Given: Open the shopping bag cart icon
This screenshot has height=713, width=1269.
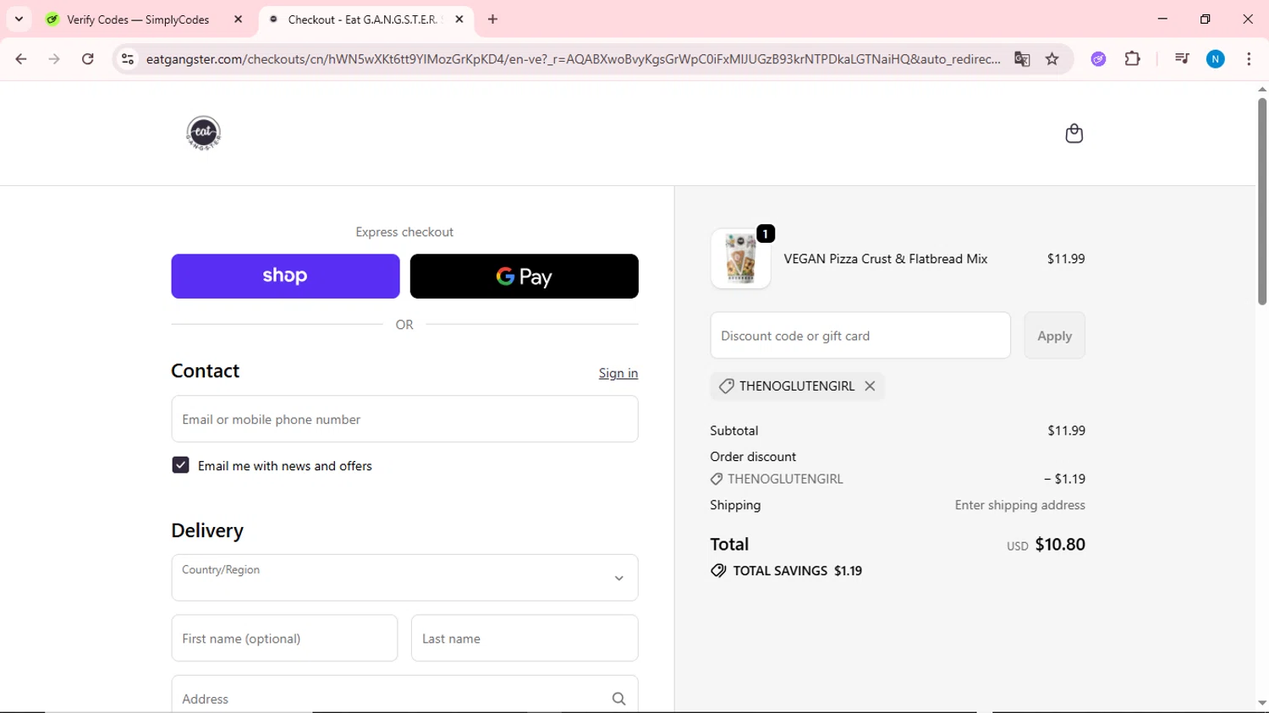Looking at the screenshot, I should tap(1074, 134).
